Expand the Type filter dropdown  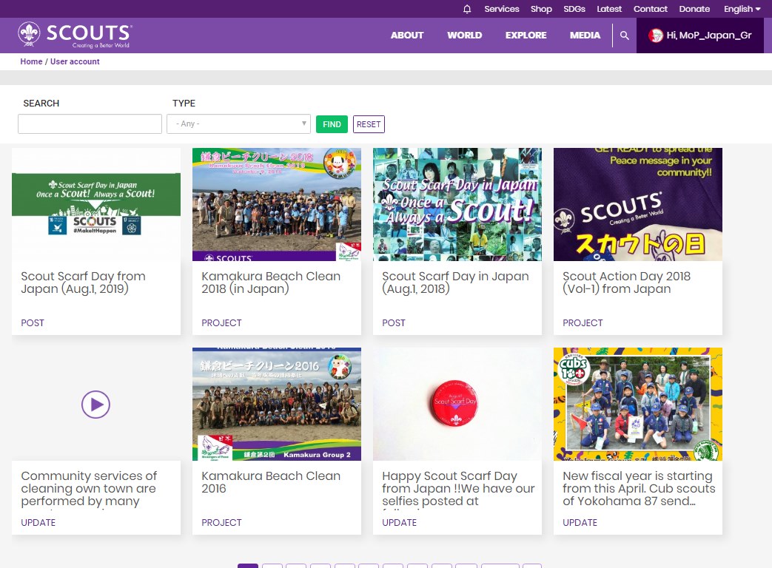tap(238, 124)
